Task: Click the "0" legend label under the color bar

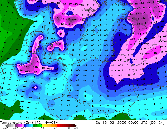Action: point(33,128)
